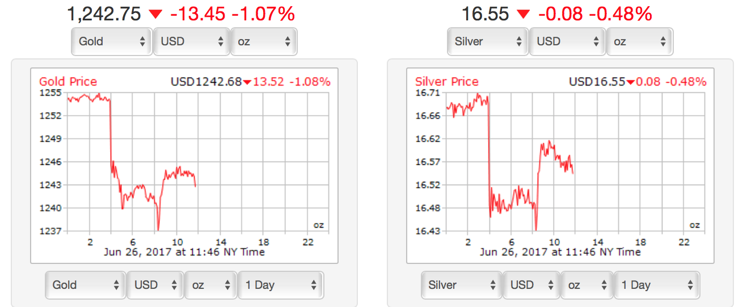
Task: Click the Silver Price chart title
Action: (447, 82)
